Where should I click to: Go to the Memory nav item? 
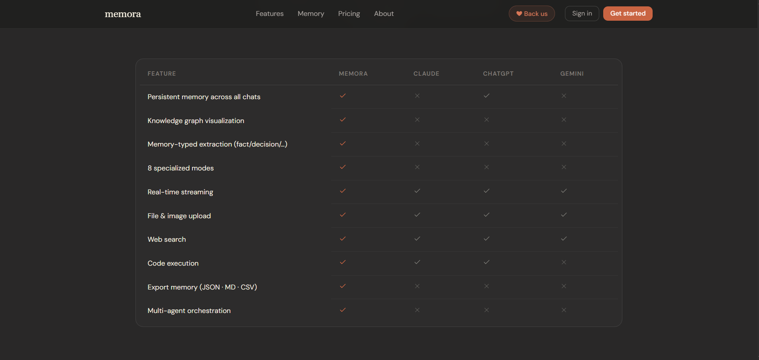tap(311, 14)
